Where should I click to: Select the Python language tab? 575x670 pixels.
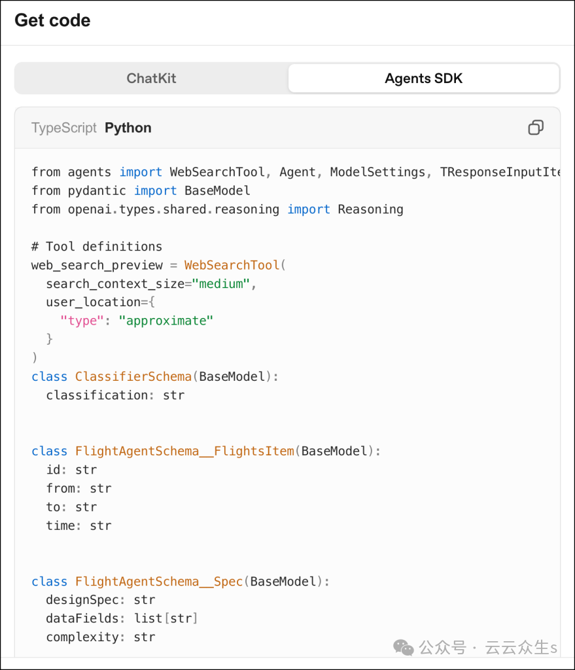coord(128,128)
